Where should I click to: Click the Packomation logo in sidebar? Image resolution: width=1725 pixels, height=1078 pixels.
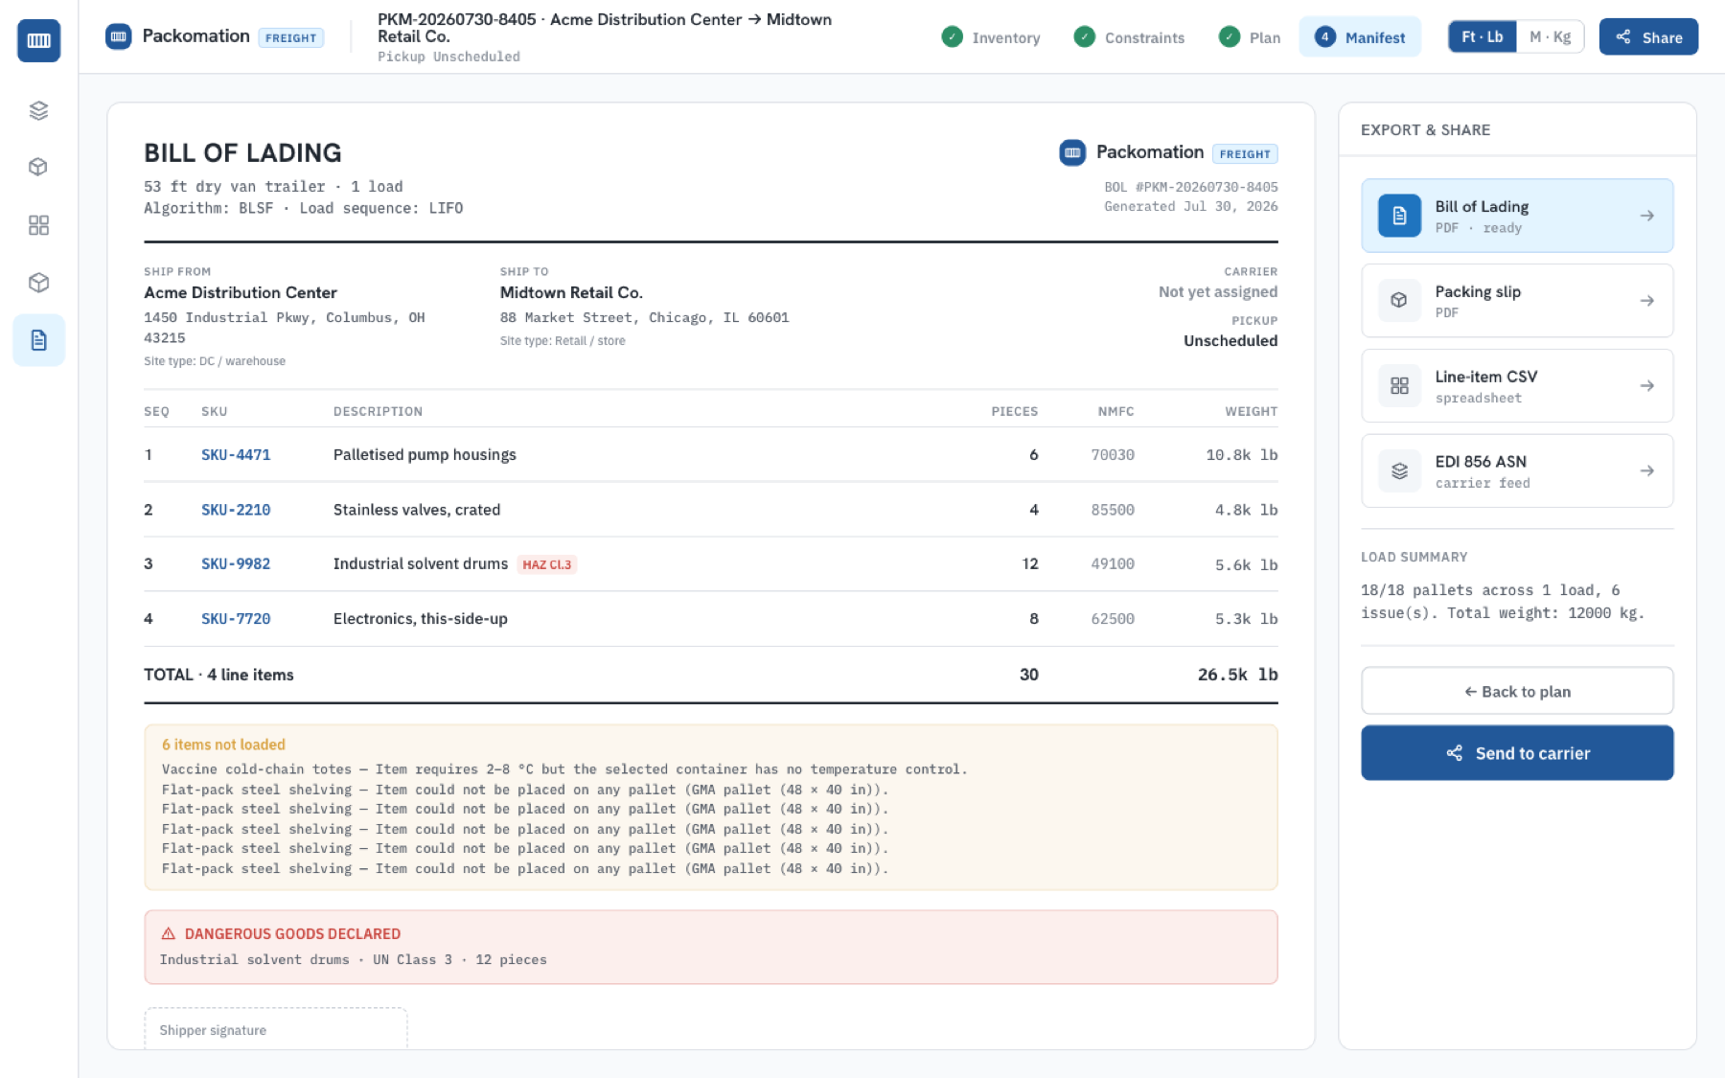point(38,40)
